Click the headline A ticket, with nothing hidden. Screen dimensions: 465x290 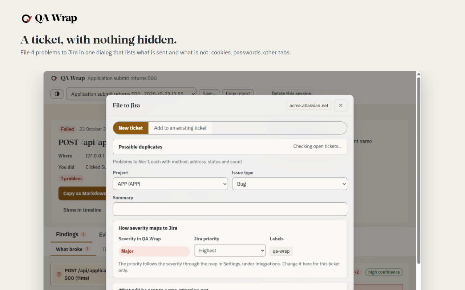(98, 40)
